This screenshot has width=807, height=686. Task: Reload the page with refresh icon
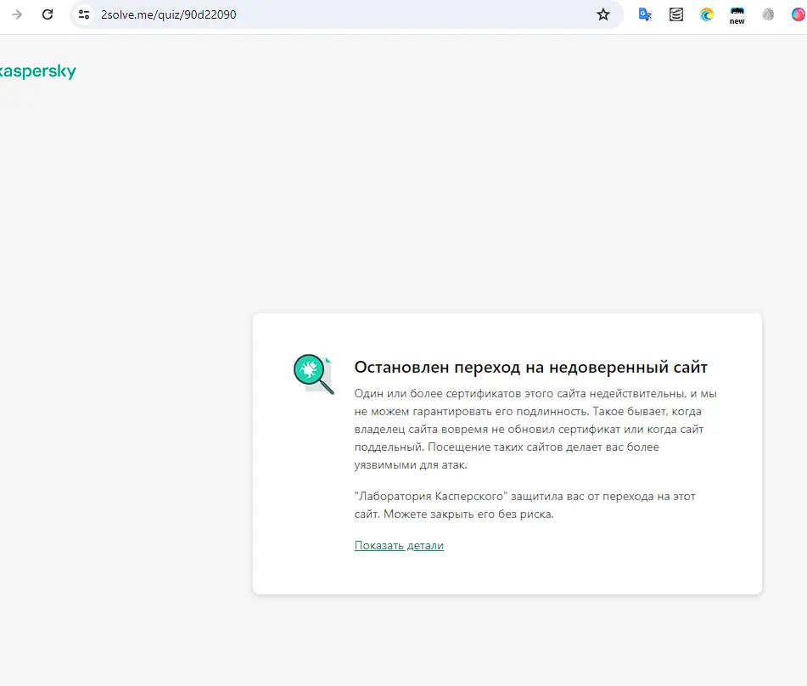pyautogui.click(x=48, y=14)
